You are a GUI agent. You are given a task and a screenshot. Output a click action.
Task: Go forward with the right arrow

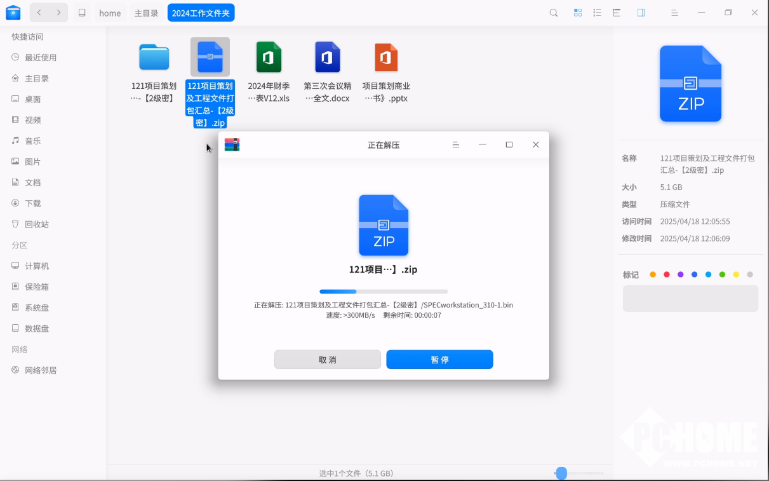(x=58, y=13)
